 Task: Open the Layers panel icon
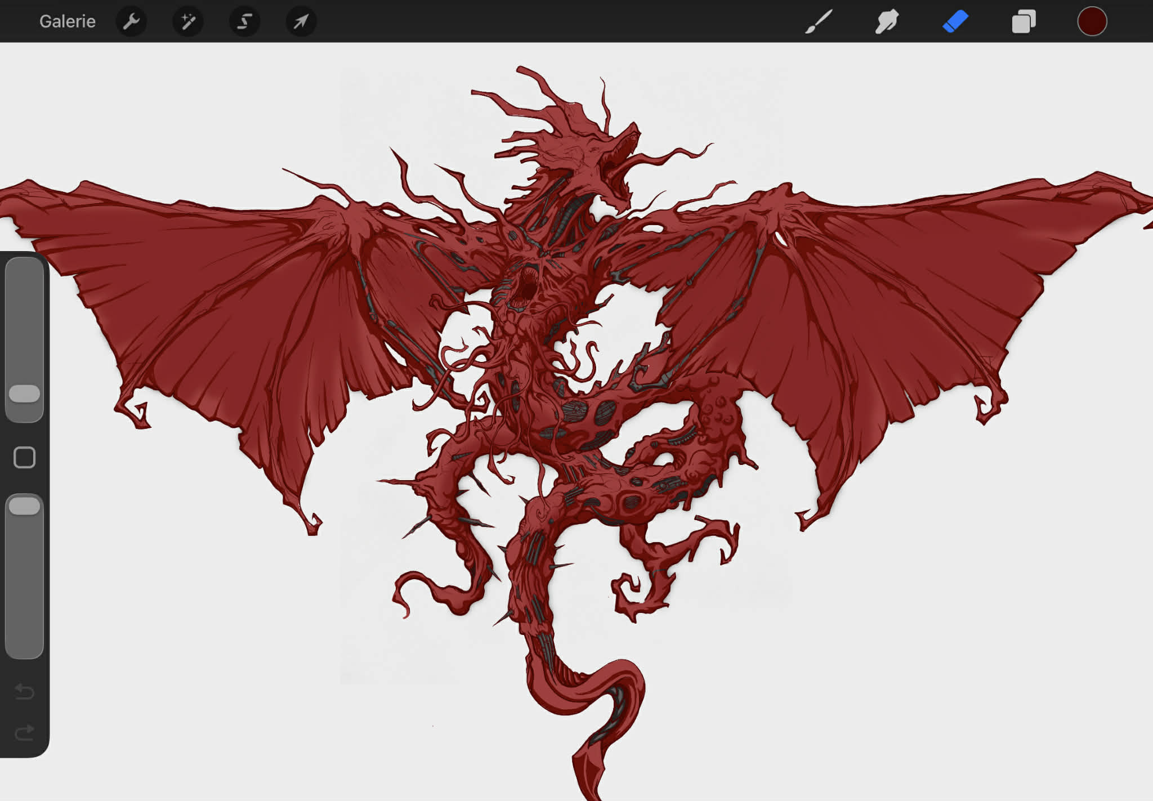pos(1024,22)
